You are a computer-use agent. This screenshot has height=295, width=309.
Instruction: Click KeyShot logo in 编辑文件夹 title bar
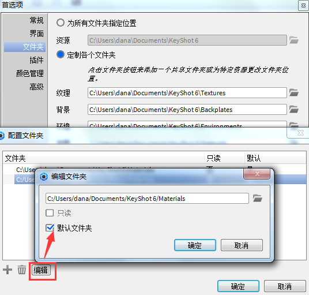tap(44, 177)
